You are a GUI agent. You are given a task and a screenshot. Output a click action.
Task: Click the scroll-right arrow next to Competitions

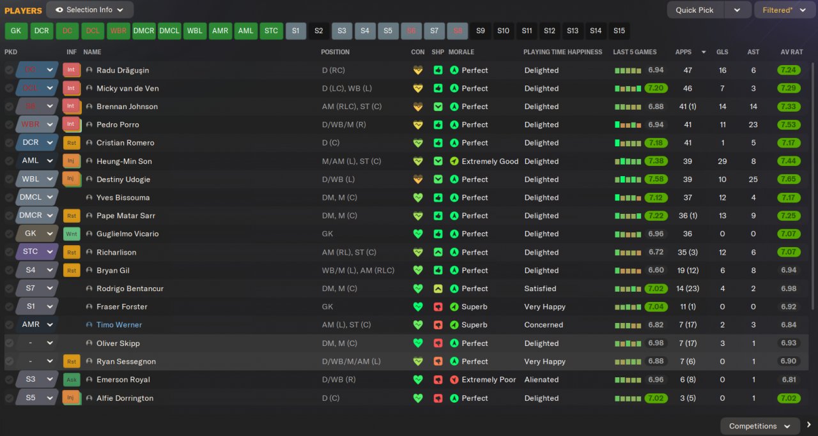pyautogui.click(x=809, y=425)
